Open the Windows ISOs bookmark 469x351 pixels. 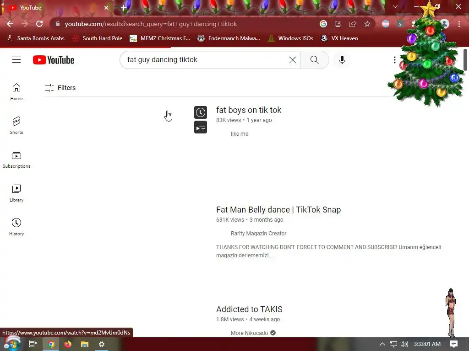tap(291, 38)
